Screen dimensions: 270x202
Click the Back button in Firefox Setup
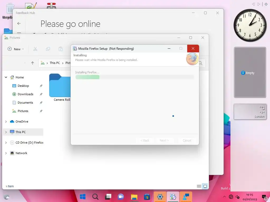pyautogui.click(x=145, y=140)
